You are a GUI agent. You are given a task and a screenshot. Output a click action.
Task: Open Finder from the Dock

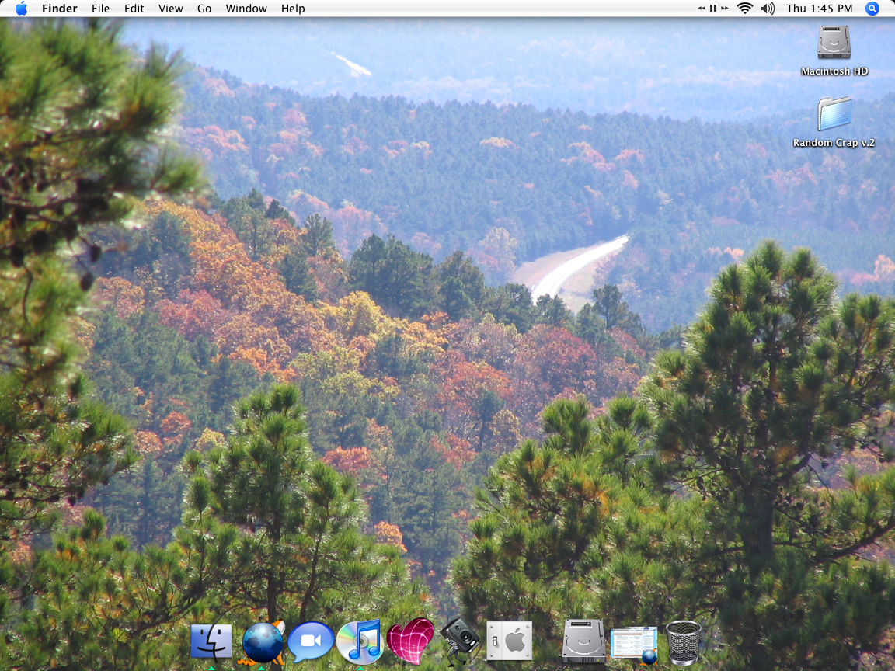[x=211, y=641]
